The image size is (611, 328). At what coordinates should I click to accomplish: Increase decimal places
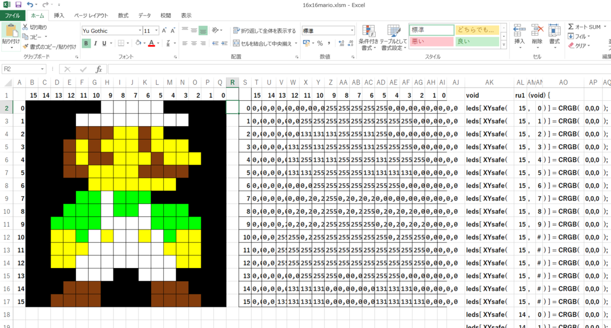341,43
